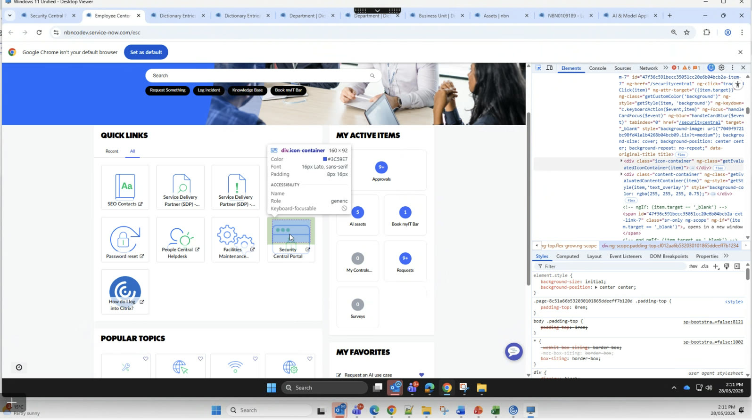Open the Password reset quick link
Image resolution: width=752 pixels, height=420 pixels.
125,240
